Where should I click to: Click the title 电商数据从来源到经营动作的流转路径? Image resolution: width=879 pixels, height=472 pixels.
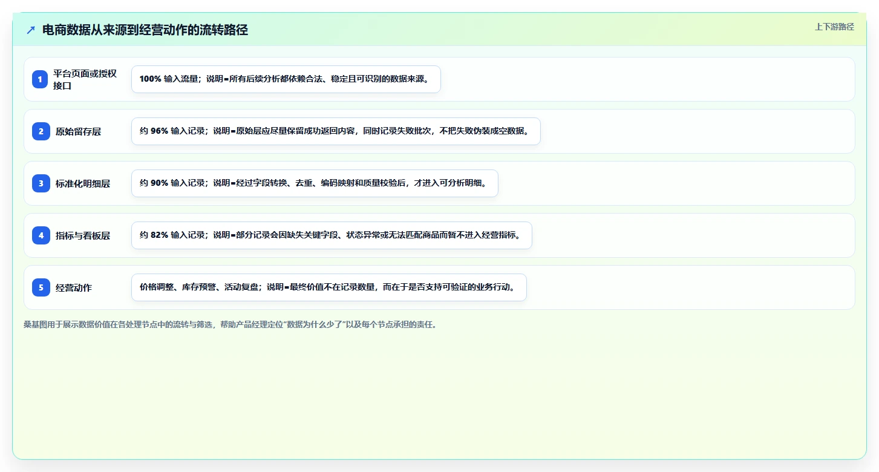(x=145, y=30)
